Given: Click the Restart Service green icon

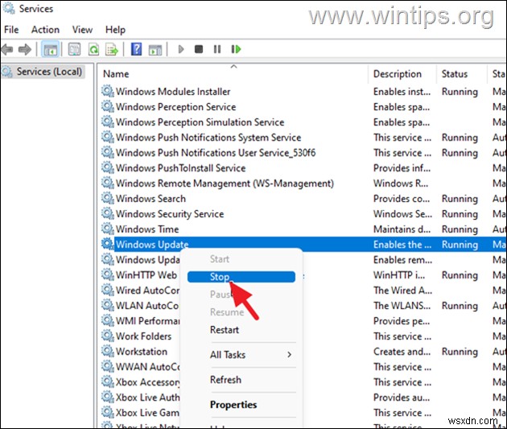Looking at the screenshot, I should tap(236, 49).
